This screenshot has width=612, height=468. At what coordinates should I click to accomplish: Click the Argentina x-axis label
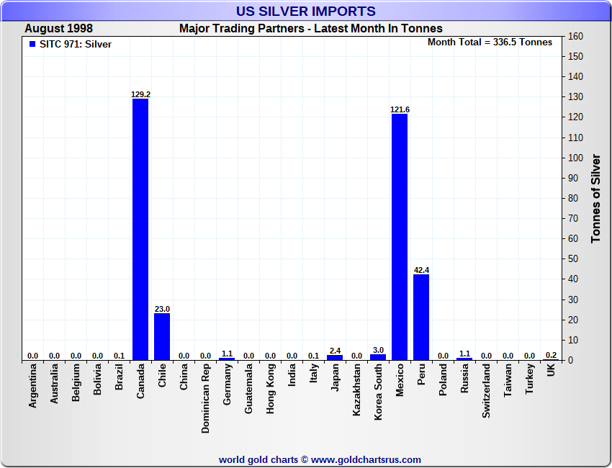(32, 386)
